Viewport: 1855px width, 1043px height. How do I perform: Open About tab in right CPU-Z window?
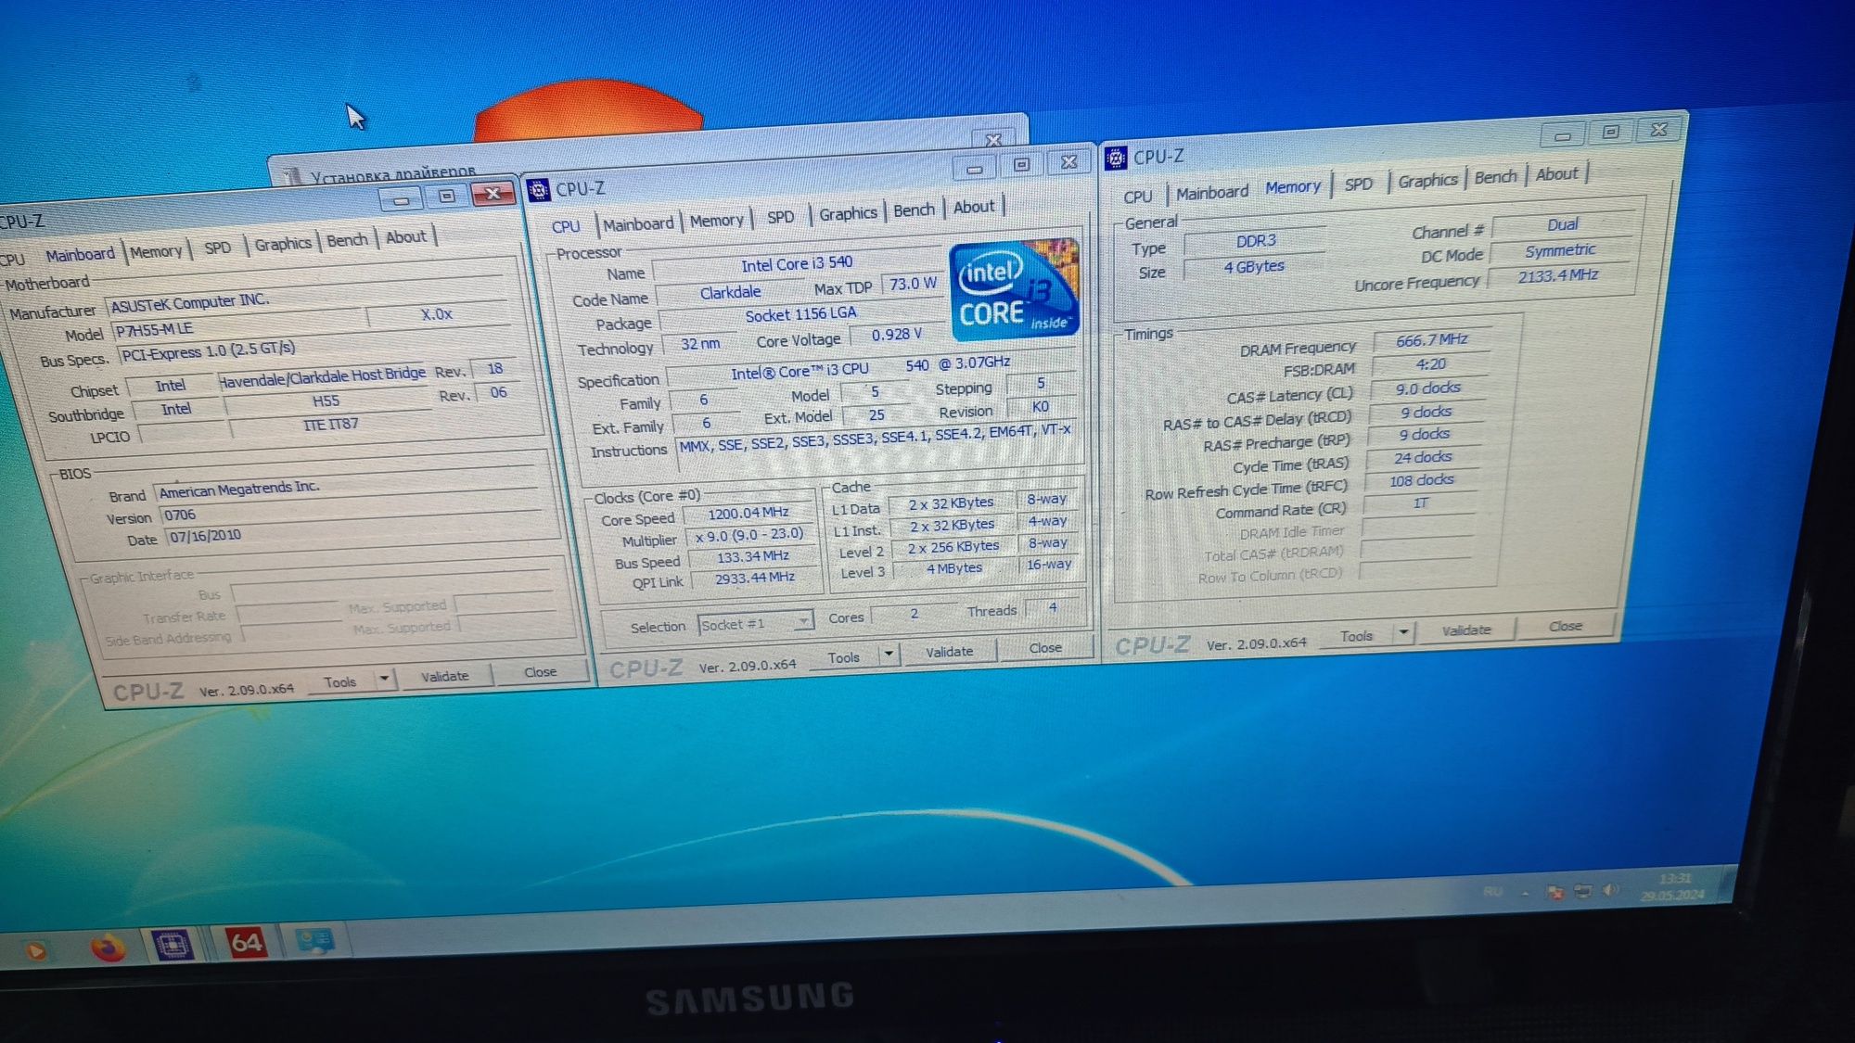point(1556,174)
